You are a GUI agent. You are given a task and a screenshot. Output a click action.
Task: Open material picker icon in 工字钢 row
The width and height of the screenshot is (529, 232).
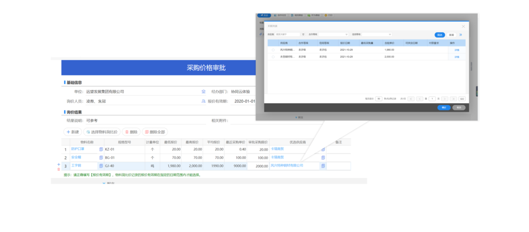101,166
